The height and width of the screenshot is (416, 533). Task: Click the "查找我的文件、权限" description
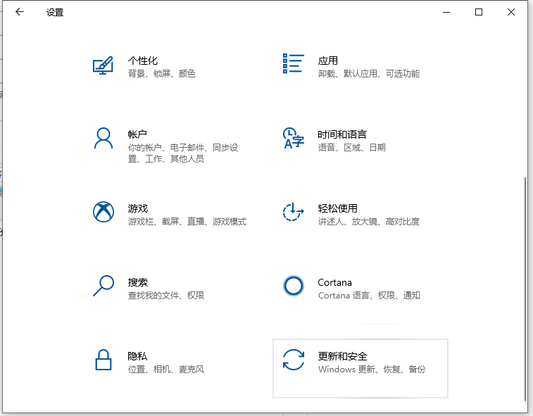pyautogui.click(x=165, y=296)
